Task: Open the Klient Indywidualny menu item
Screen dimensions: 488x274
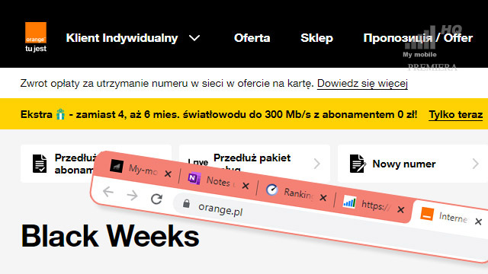Action: [x=122, y=38]
